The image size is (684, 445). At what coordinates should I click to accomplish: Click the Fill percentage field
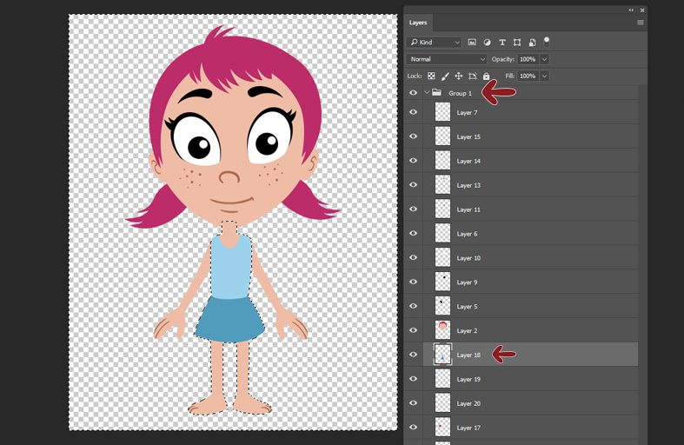[x=528, y=76]
